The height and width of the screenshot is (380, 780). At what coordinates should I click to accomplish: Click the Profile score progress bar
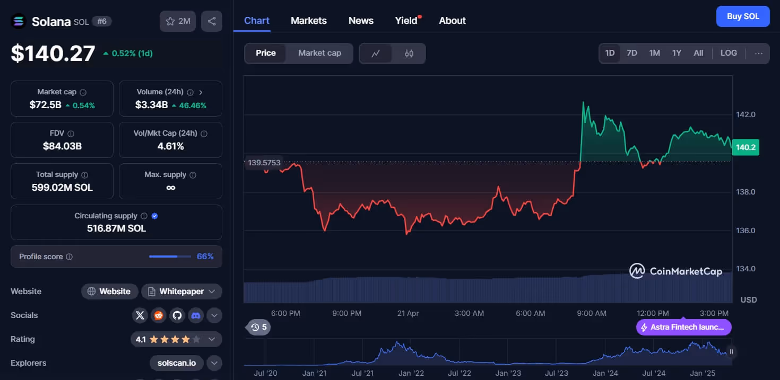click(x=170, y=257)
